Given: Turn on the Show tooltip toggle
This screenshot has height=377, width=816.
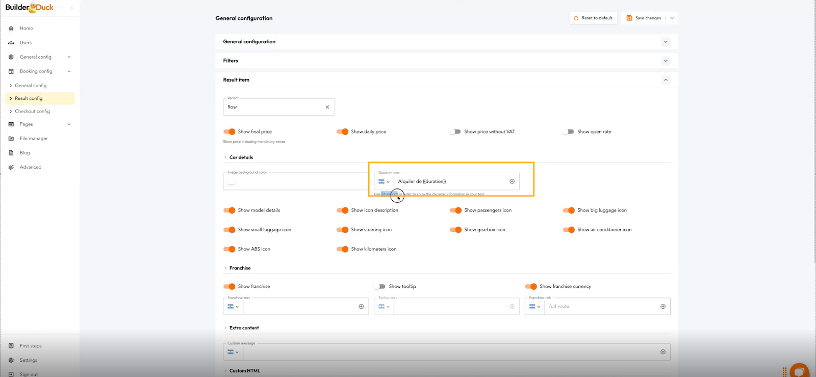Looking at the screenshot, I should click(379, 286).
